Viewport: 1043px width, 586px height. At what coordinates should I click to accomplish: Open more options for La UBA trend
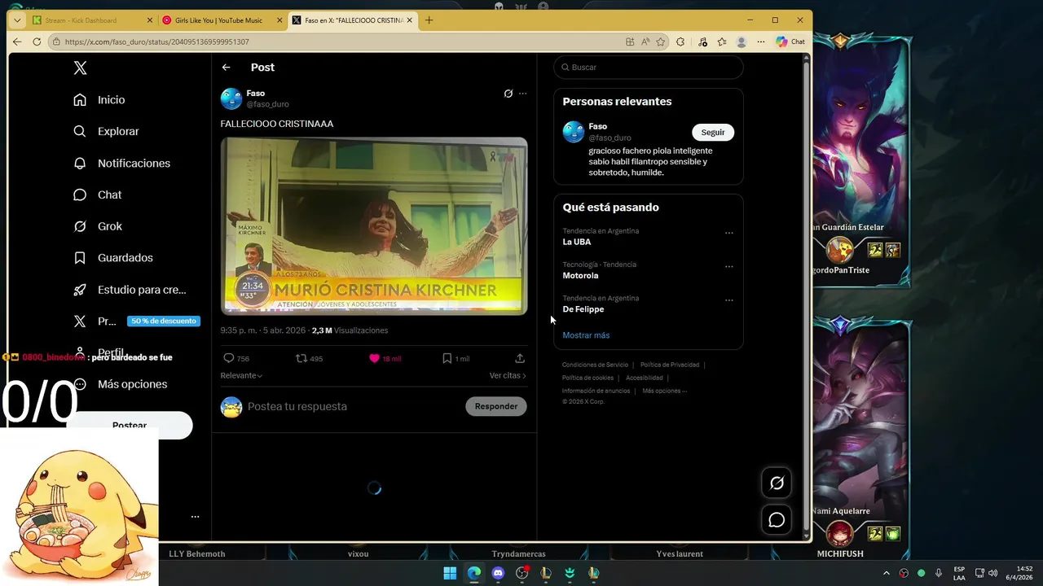(x=729, y=233)
